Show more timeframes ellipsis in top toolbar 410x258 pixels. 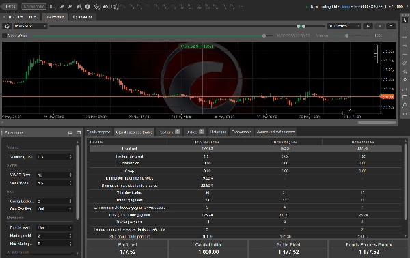click(x=241, y=6)
